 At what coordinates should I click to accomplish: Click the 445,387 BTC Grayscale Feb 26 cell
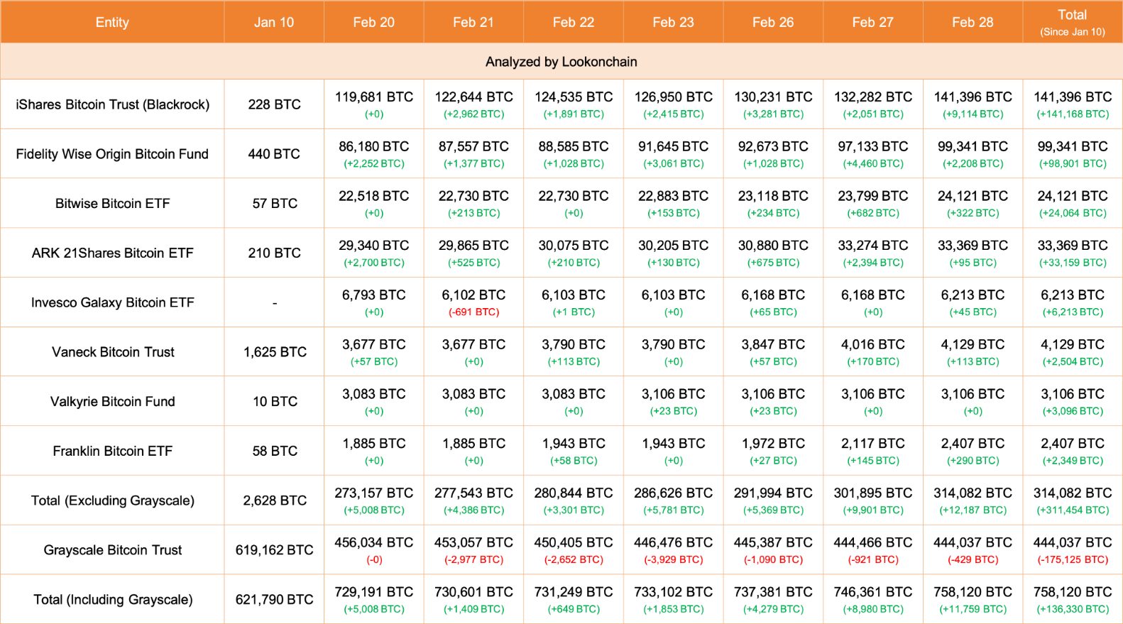pyautogui.click(x=773, y=550)
